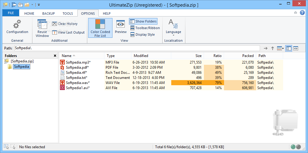Toggle Show Folders option
Image resolution: width=308 pixels, height=153 pixels.
[143, 21]
